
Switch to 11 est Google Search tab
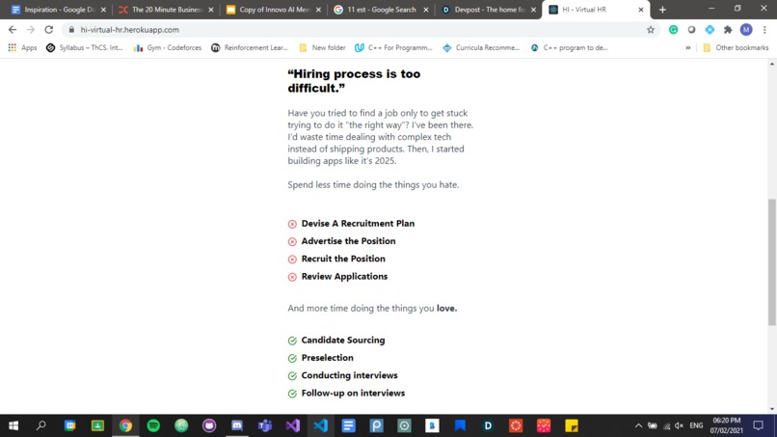point(381,10)
